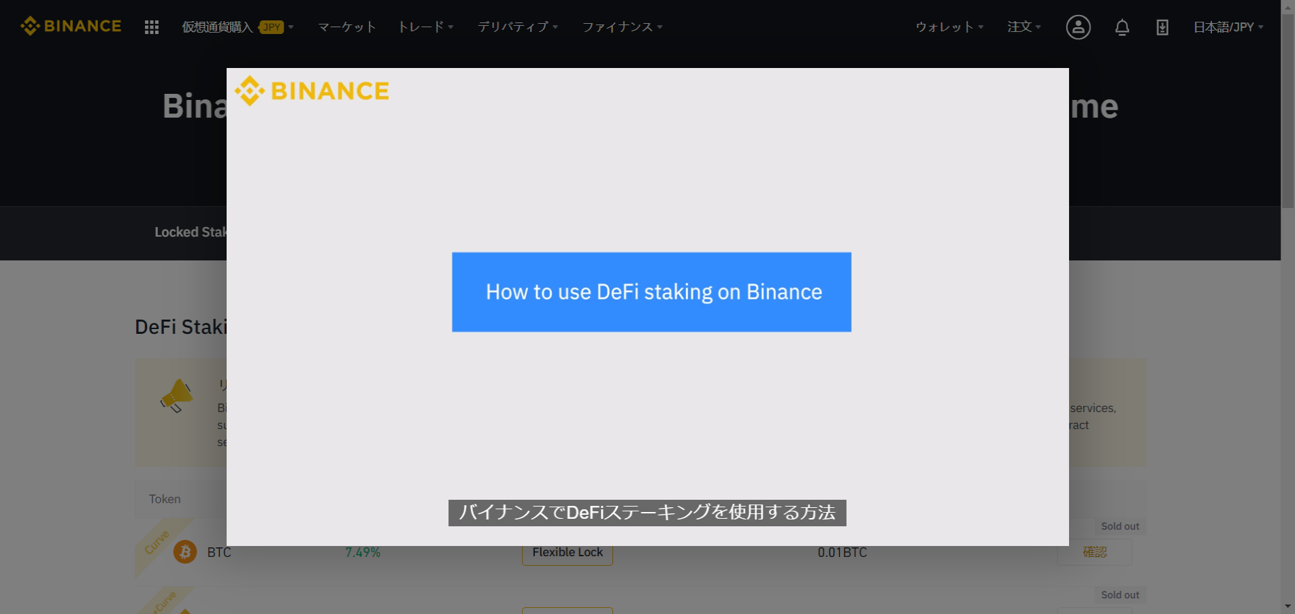Expand the ファイナンス dropdown menu
This screenshot has width=1295, height=614.
point(622,27)
